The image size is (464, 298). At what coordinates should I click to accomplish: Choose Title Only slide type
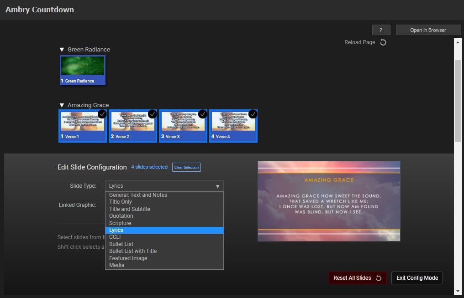[x=164, y=202]
